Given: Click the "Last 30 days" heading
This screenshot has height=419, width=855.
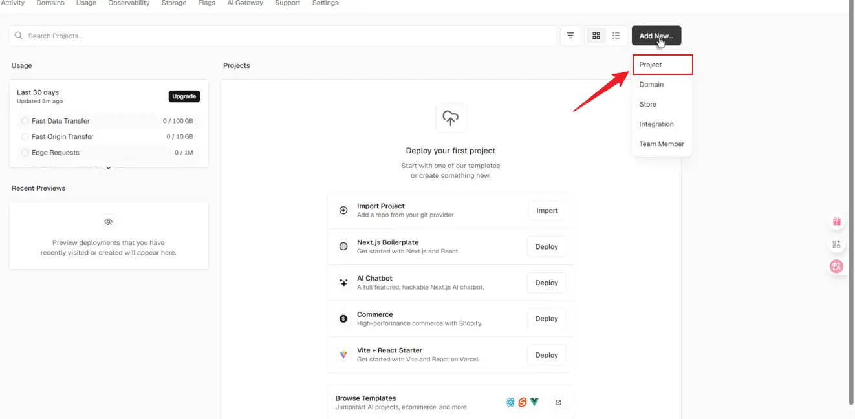Looking at the screenshot, I should coord(38,92).
